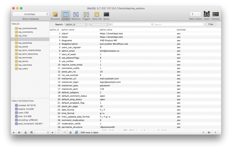The height and width of the screenshot is (150, 232).
Task: Open the Select Database dropdown
Action: (x=30, y=14)
